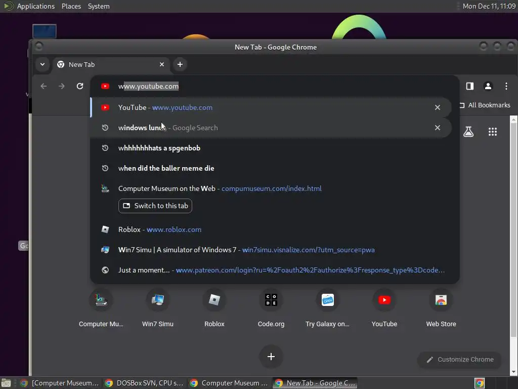Open the Computer Mu... shortcut tile
Screen dimensions: 518x389
pyautogui.click(x=101, y=308)
